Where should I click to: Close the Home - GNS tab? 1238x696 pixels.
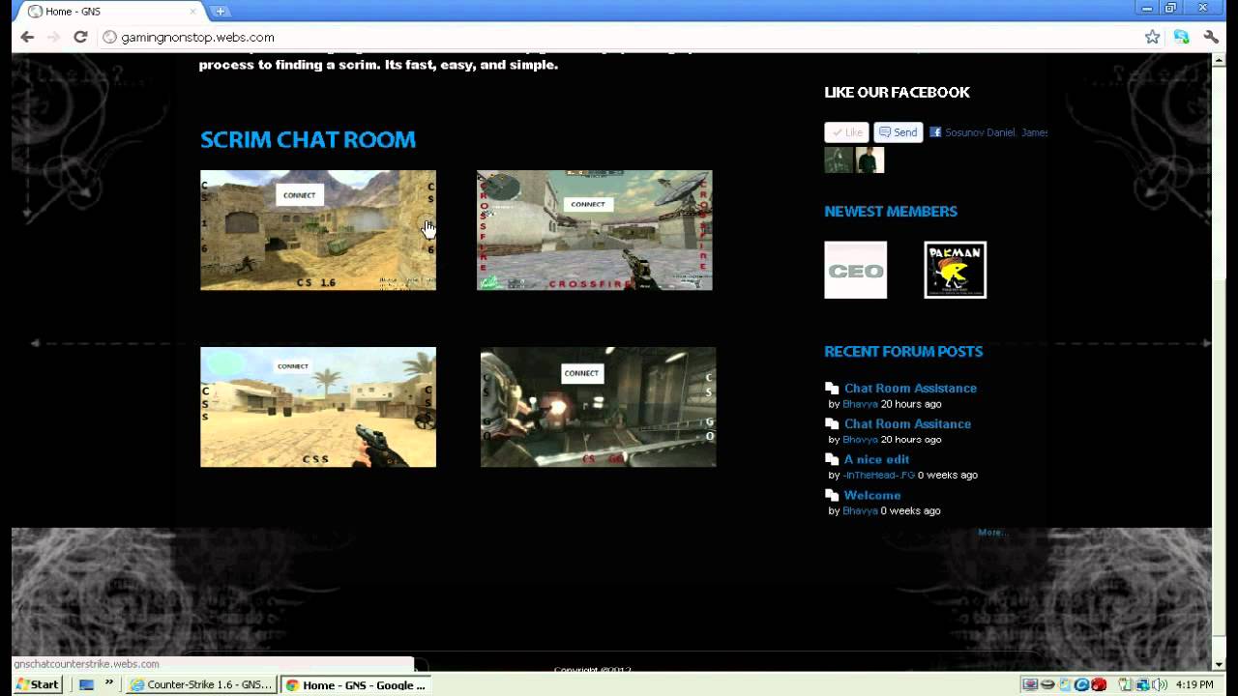pos(192,12)
